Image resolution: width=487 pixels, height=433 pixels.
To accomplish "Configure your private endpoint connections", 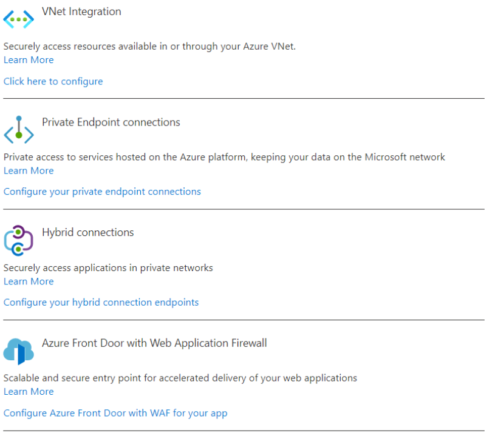I will click(102, 192).
